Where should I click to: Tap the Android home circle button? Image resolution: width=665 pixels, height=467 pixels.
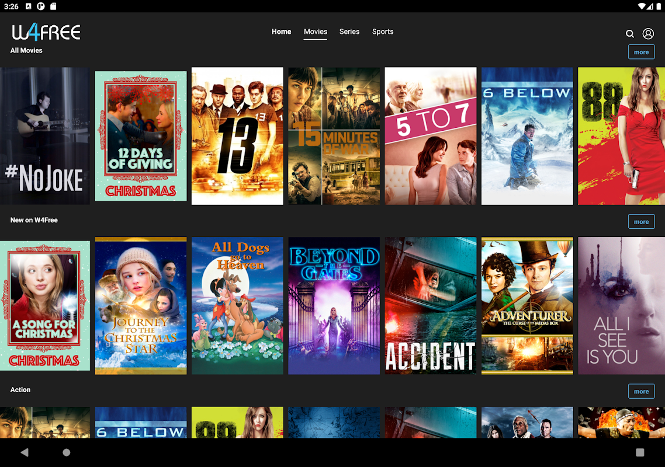(x=67, y=452)
